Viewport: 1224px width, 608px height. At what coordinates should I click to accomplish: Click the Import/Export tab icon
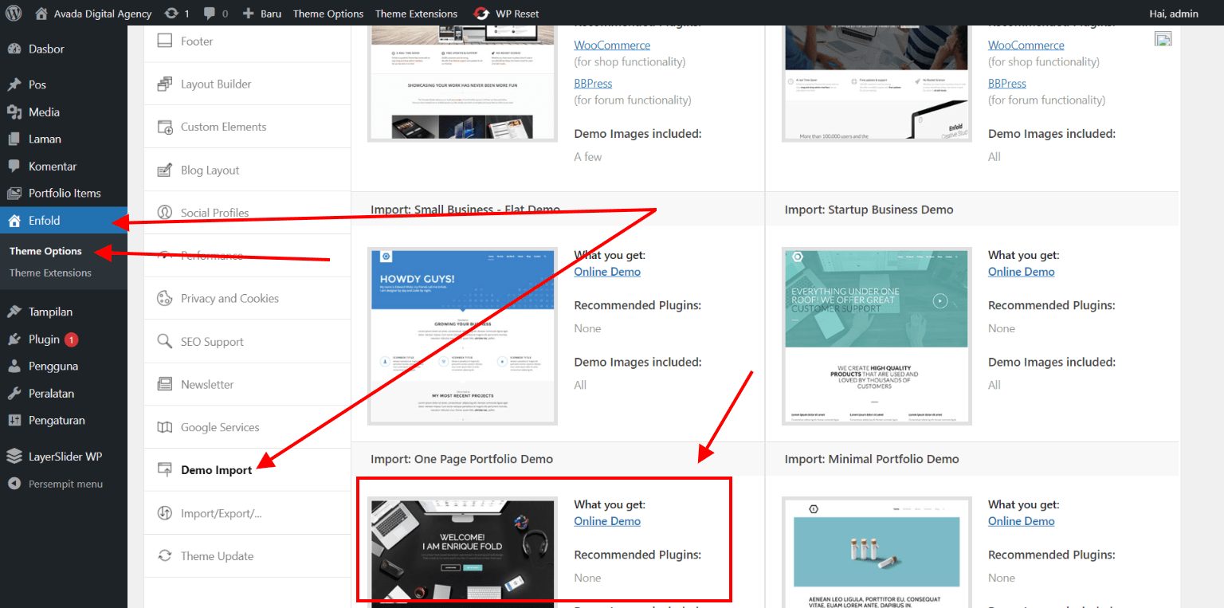[x=165, y=513]
